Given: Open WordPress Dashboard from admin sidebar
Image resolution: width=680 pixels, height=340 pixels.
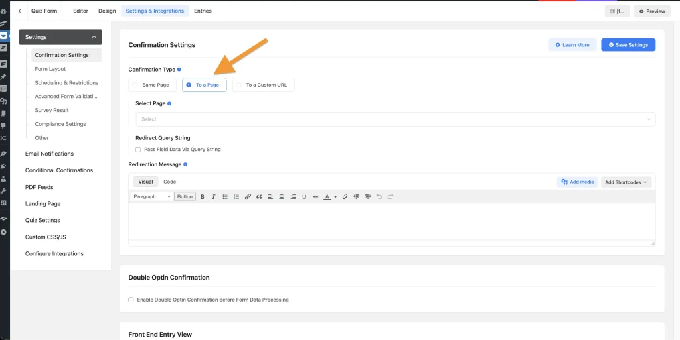Looking at the screenshot, I should coord(3,11).
